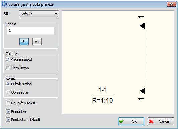Close the Editiranje simbola prereza dialog
Image resolution: width=178 pixels, height=129 pixels.
point(172,4)
